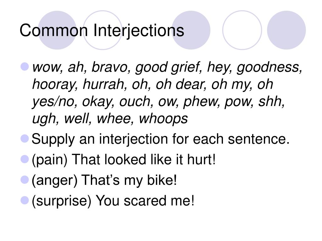Click the bullet before '(surprise)' sentence
This screenshot has width=322, height=241.
pos(25,200)
